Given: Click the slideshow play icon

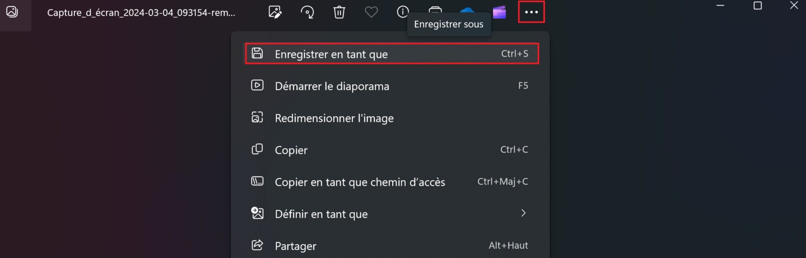Looking at the screenshot, I should pyautogui.click(x=257, y=86).
